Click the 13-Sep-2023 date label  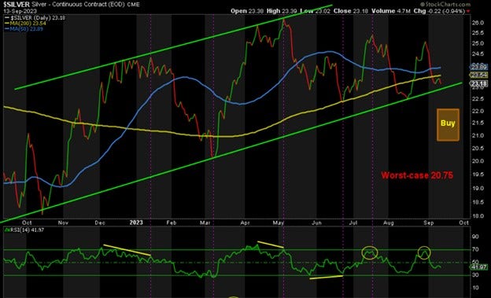pyautogui.click(x=20, y=11)
